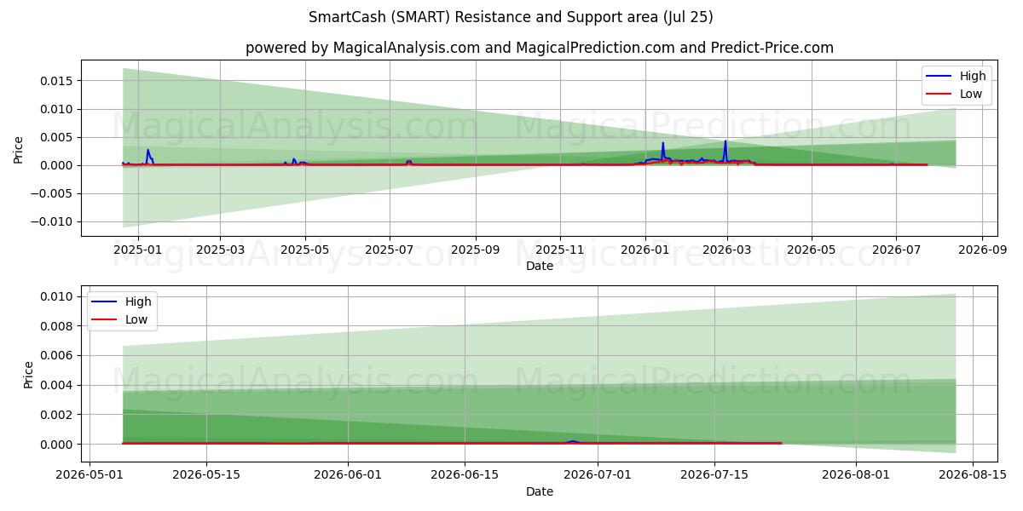Click the chart title 'SmartCash (SMART) Resistance and Support area'
The height and width of the screenshot is (511, 1023).
(511, 17)
